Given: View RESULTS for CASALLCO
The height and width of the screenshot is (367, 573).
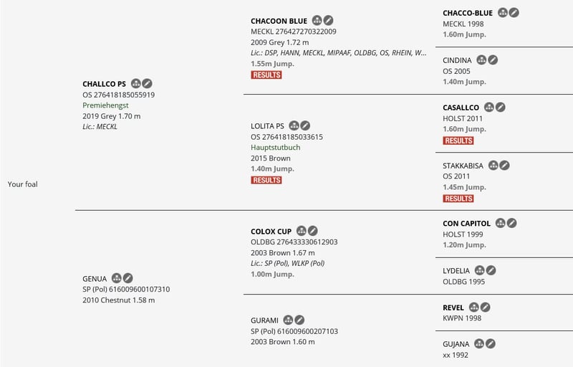Looking at the screenshot, I should [x=458, y=140].
